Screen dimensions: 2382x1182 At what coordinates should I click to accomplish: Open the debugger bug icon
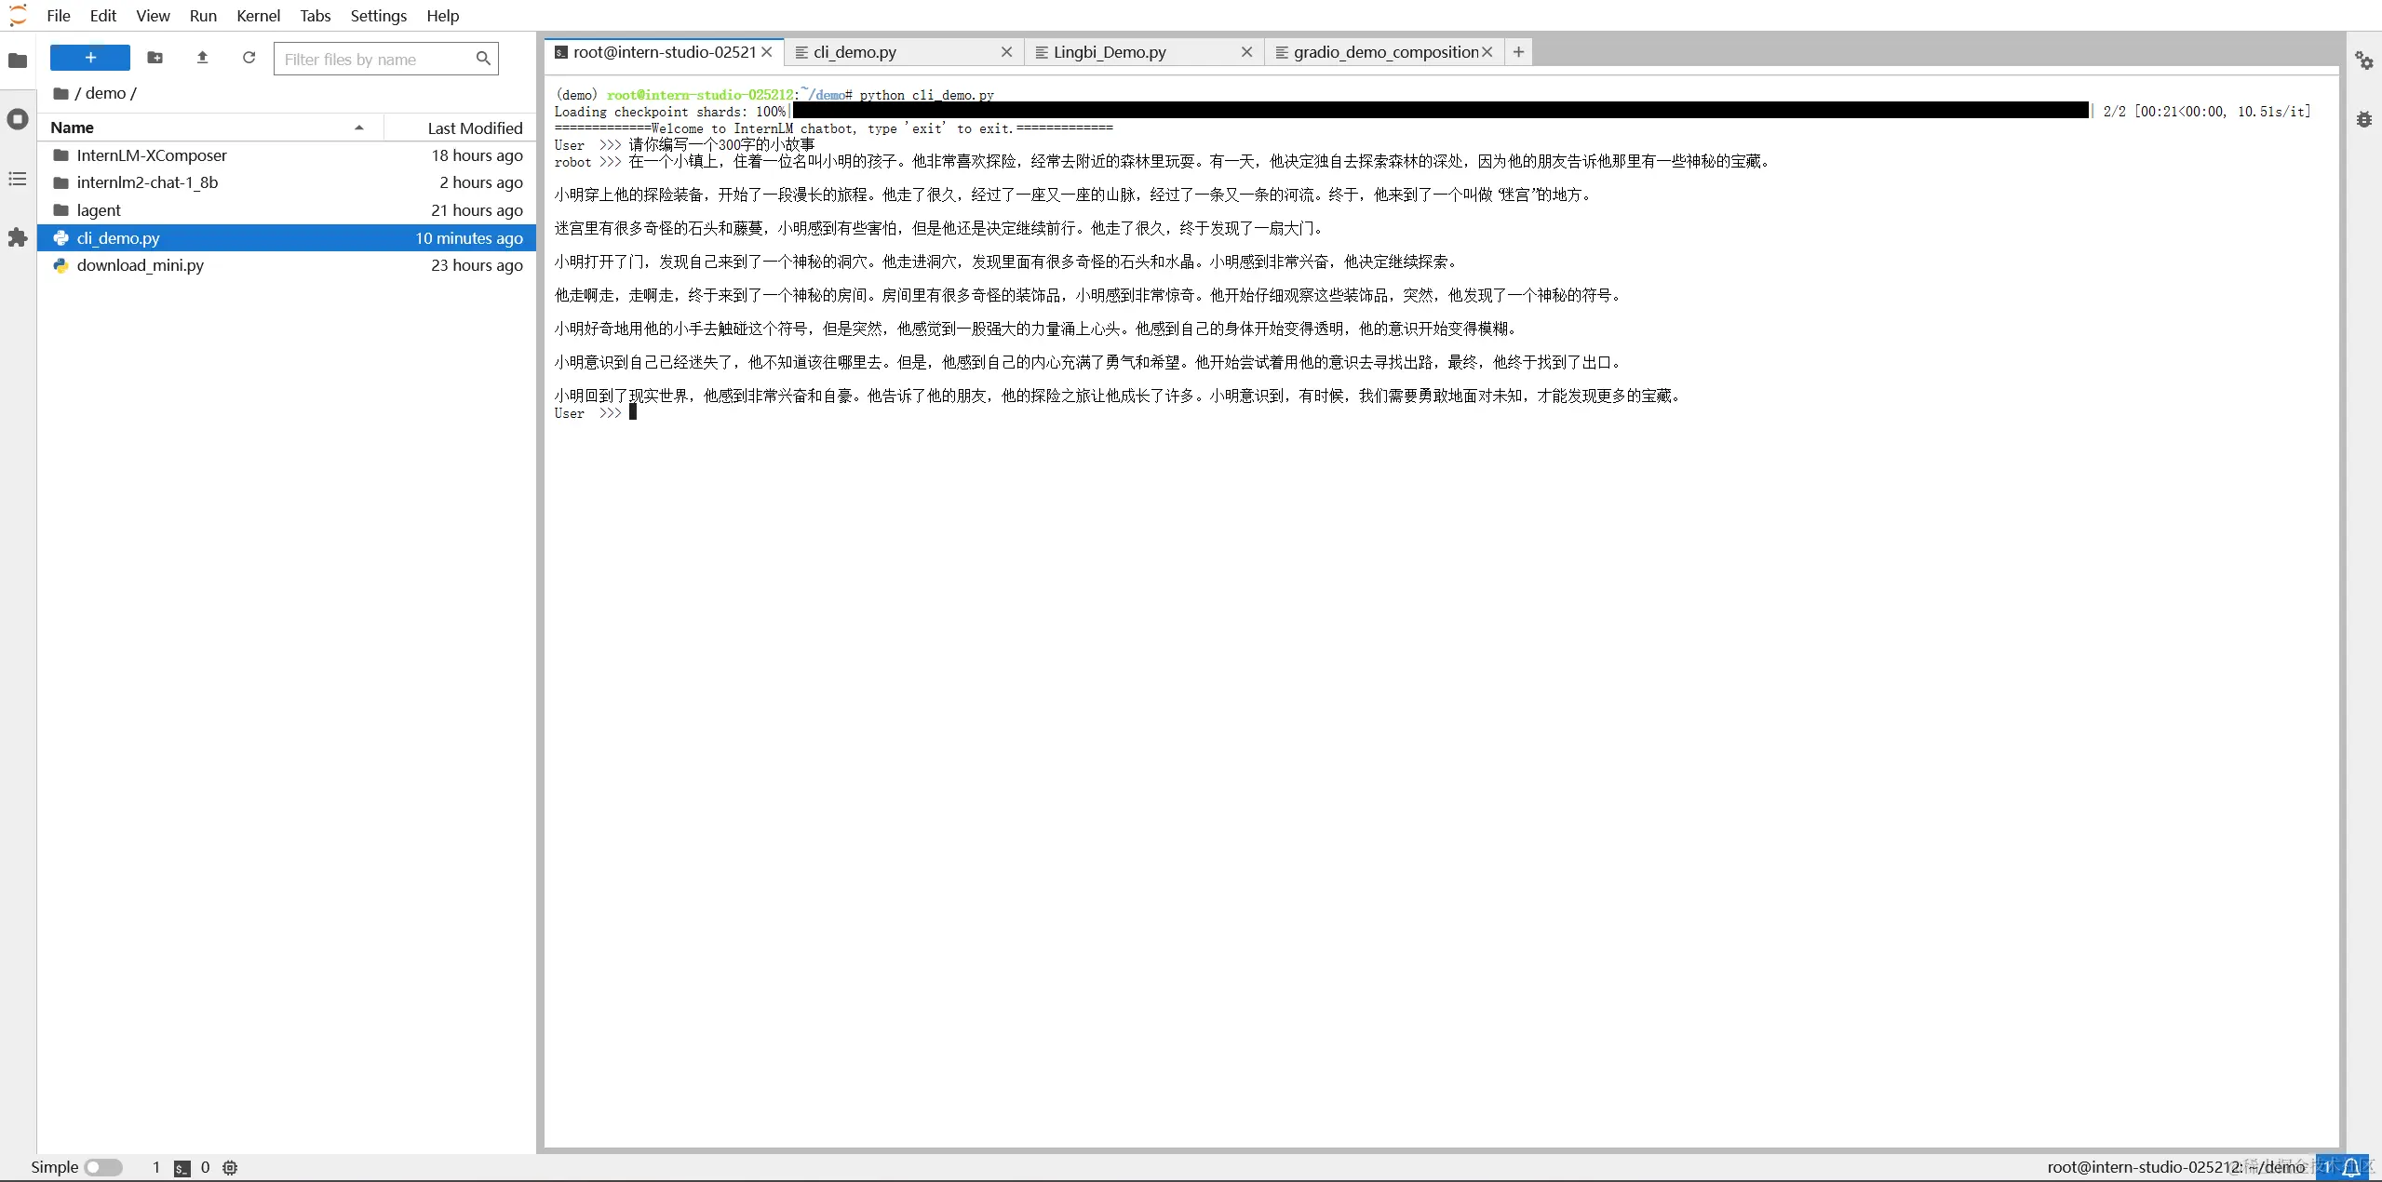[x=2363, y=119]
